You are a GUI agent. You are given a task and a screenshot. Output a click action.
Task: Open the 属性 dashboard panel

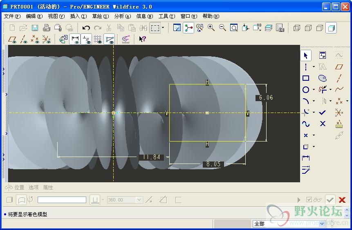48,188
